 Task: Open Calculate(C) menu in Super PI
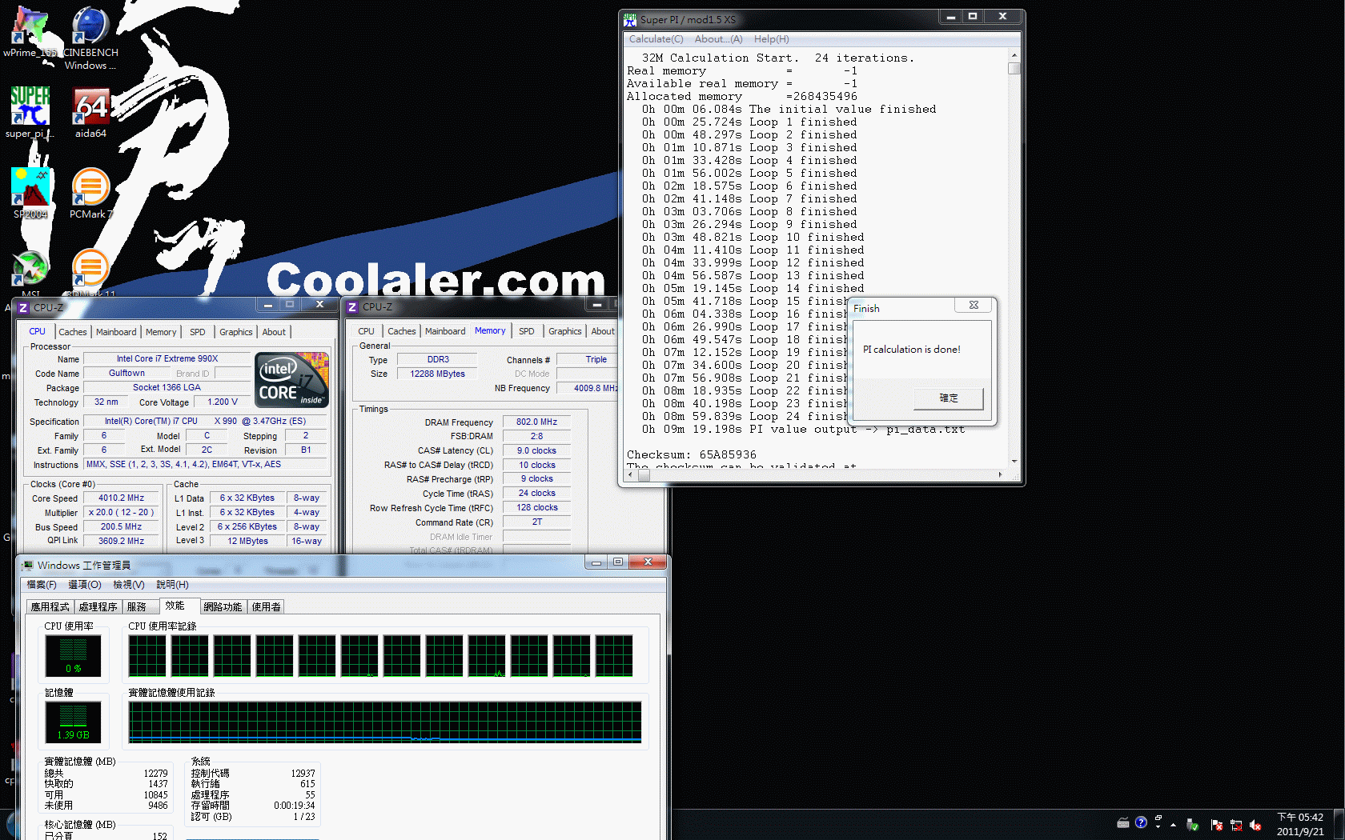click(x=656, y=39)
